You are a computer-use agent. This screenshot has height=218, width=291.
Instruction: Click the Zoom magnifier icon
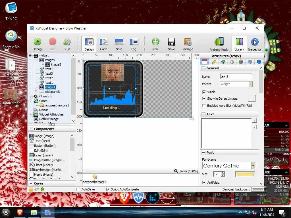(176, 171)
